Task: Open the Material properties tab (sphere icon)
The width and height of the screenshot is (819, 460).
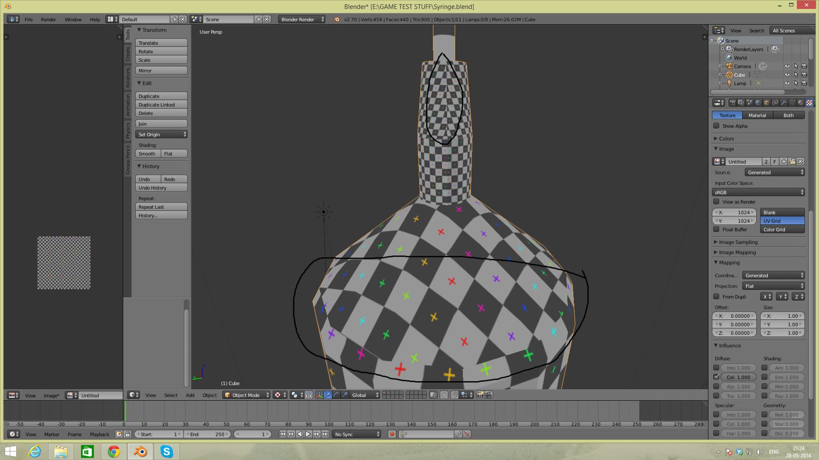Action: point(801,103)
